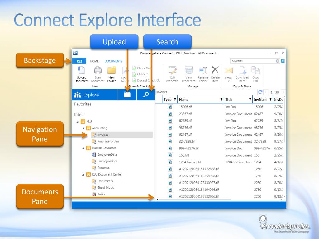
Task: Click the Upload Document ribbon icon
Action: pos(81,70)
